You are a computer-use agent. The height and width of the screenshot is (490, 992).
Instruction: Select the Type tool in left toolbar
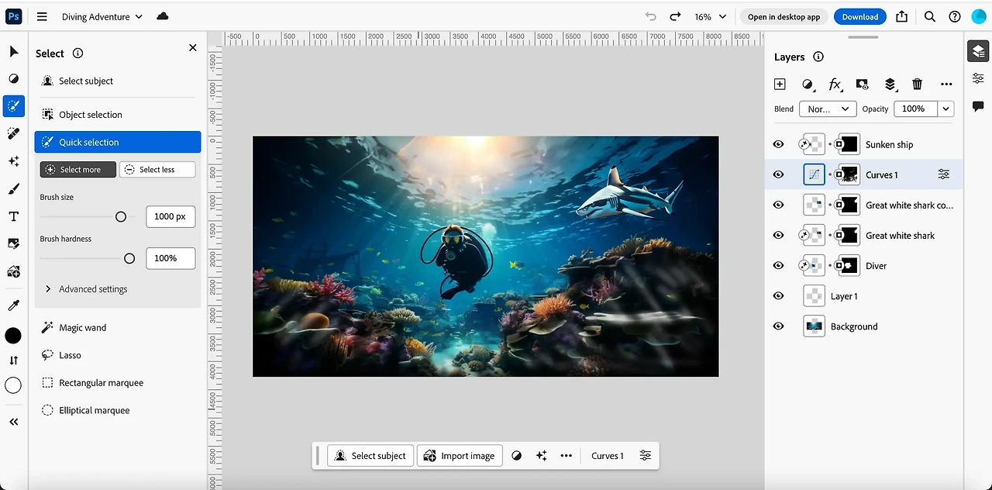[x=13, y=216]
